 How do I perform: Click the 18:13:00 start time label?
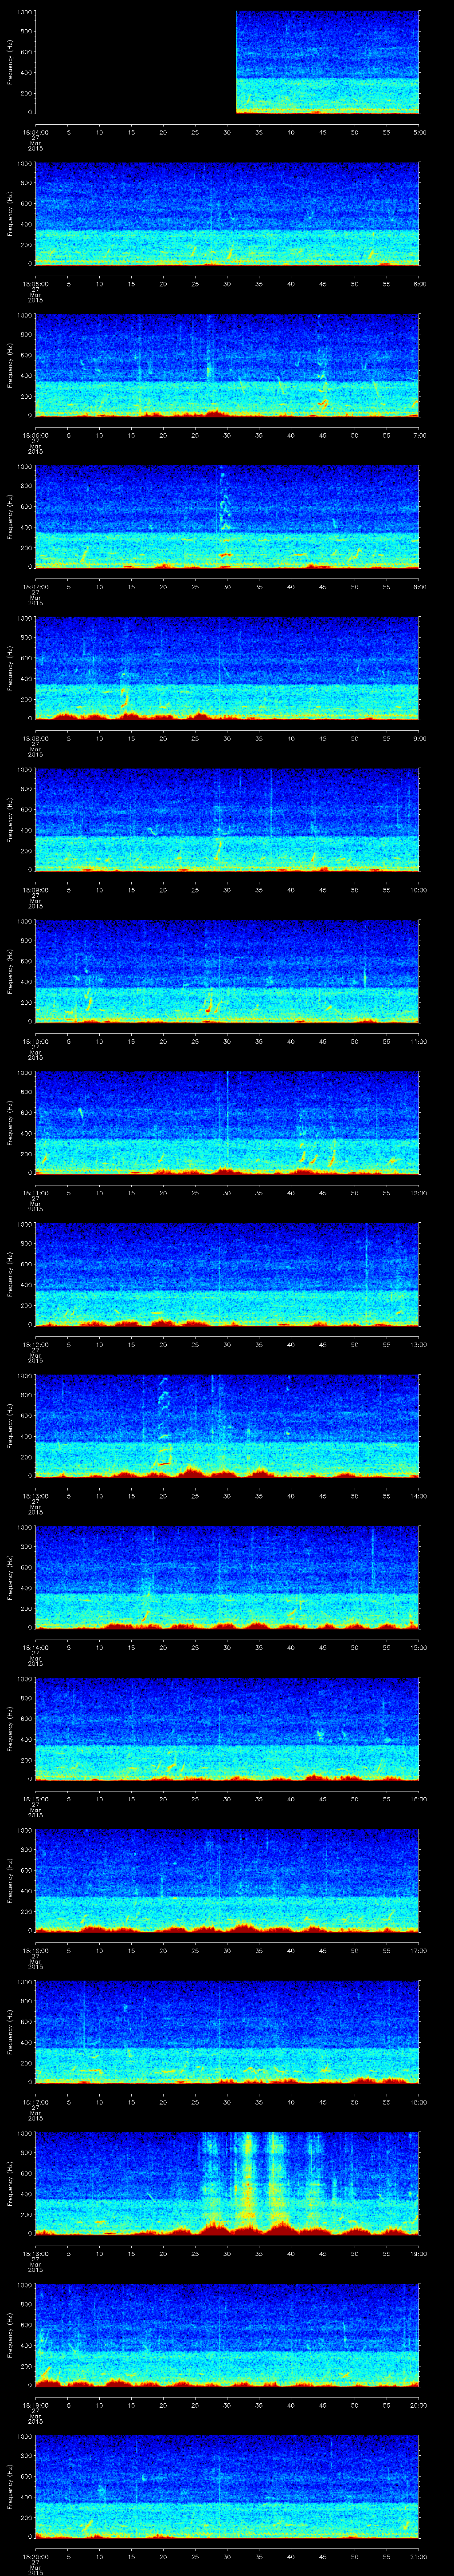35,1496
